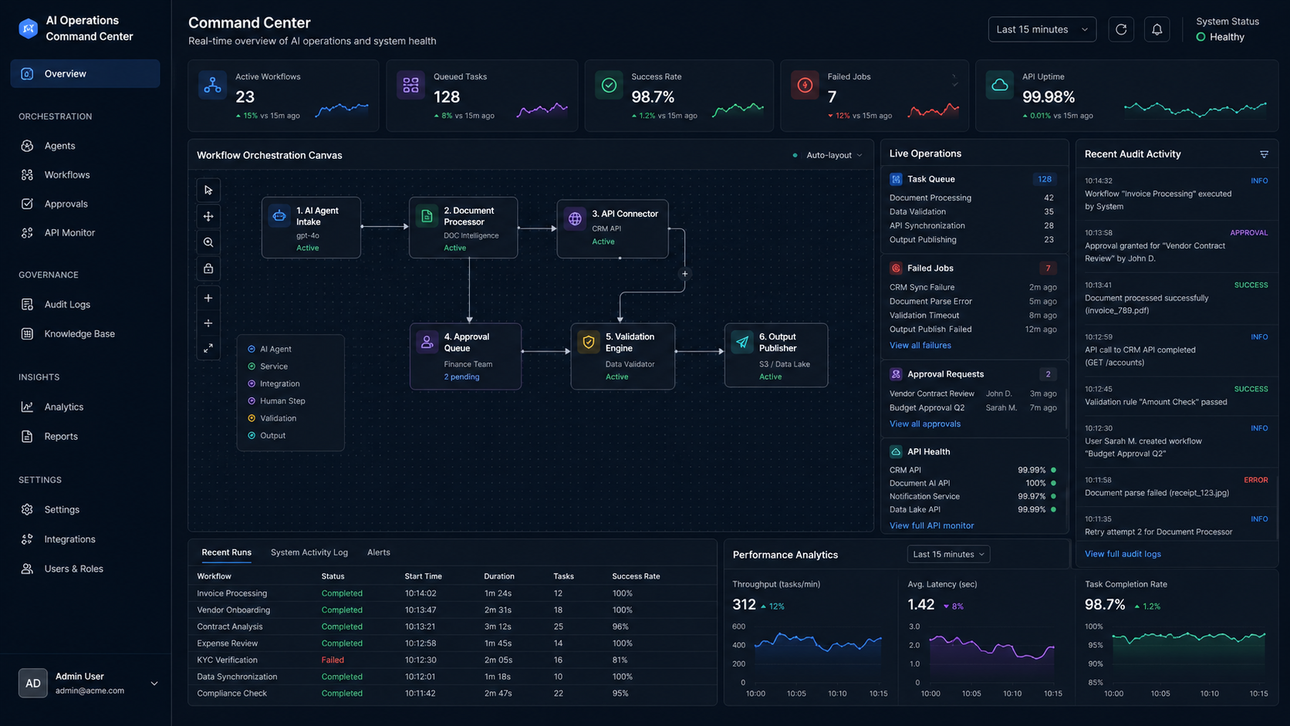
Task: Expand canvas to fullscreen
Action: tap(208, 349)
